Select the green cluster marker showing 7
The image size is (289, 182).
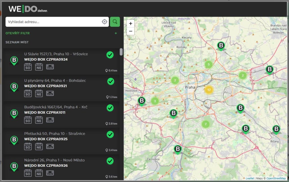(206, 124)
